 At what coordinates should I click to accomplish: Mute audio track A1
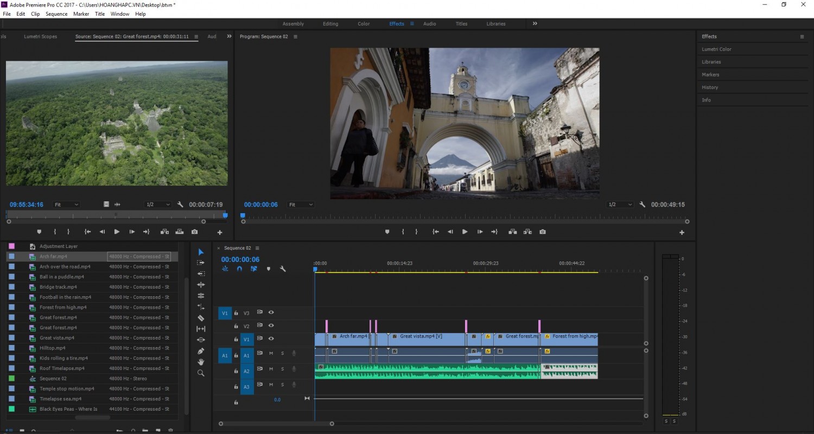pos(271,353)
